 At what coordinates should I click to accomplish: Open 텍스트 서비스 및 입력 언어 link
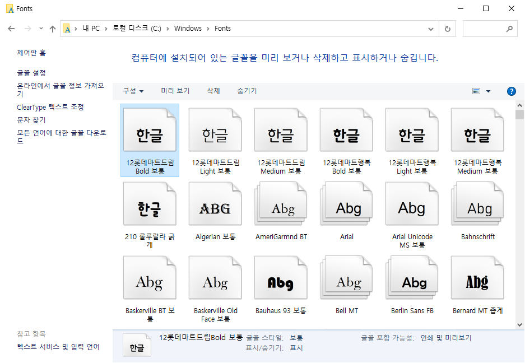(x=58, y=347)
